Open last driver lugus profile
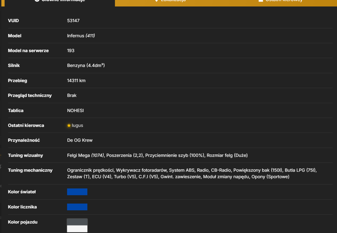337x233 pixels. point(78,125)
